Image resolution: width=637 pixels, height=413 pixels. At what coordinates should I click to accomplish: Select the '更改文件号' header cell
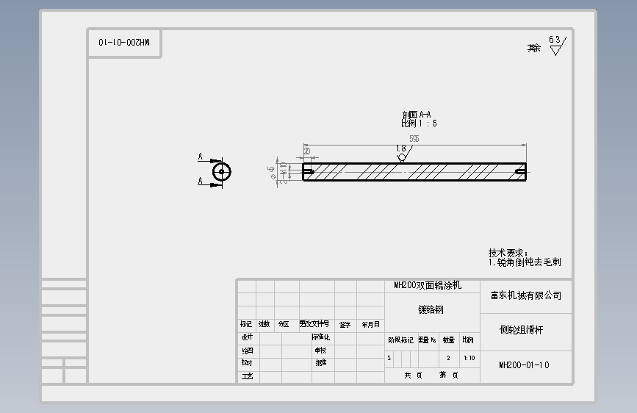pos(314,324)
